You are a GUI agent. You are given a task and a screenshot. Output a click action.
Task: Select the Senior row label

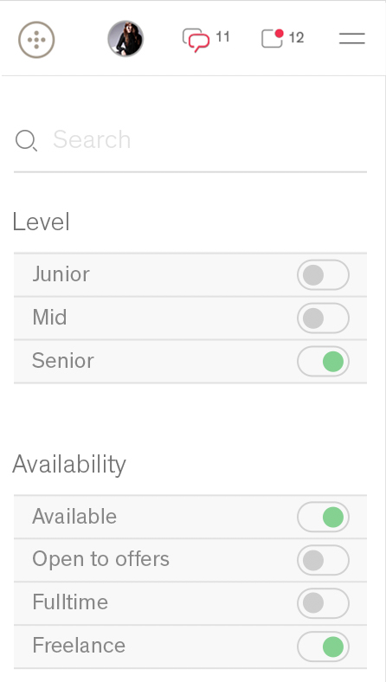pos(62,361)
